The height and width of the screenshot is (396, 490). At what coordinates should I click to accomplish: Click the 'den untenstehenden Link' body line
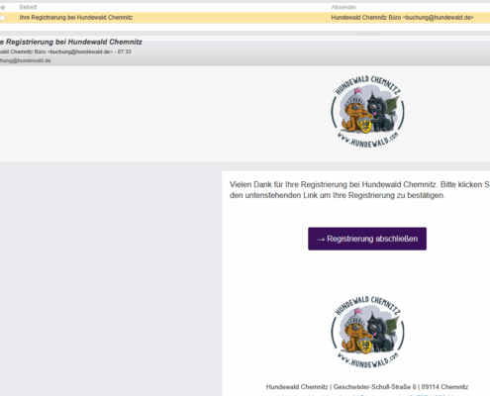(338, 196)
